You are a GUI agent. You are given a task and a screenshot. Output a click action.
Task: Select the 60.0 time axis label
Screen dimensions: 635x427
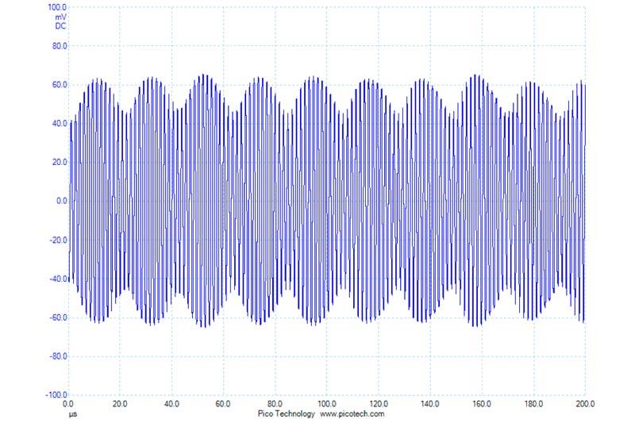[x=223, y=404]
